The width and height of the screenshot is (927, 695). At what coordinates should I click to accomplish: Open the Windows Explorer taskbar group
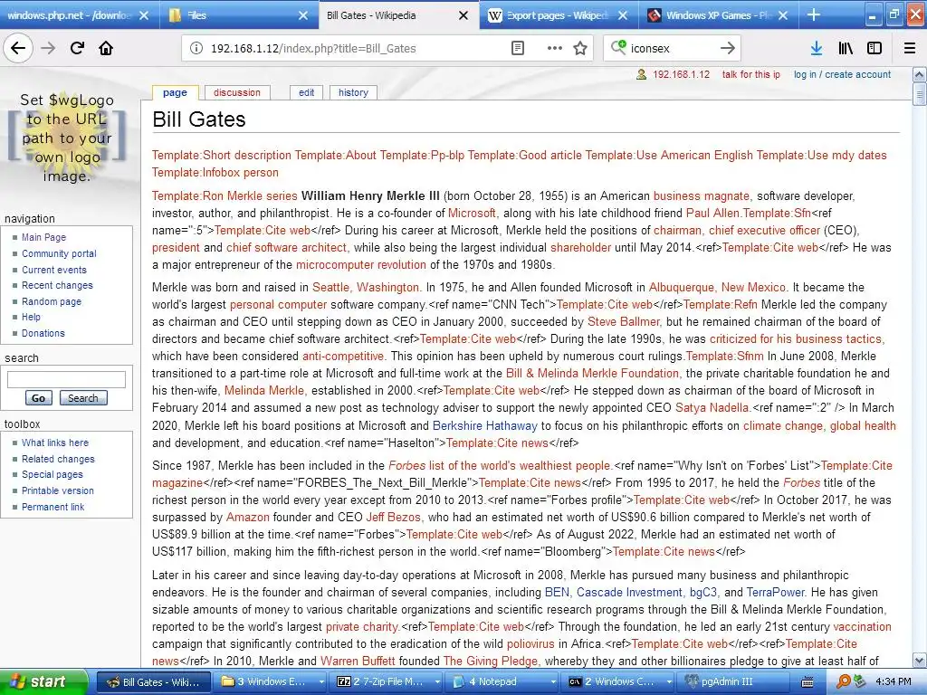271,681
